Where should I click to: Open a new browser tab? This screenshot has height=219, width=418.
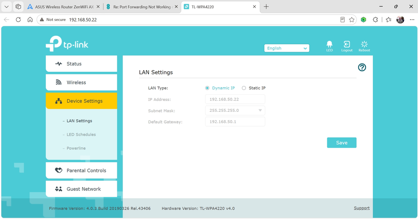coord(266,7)
